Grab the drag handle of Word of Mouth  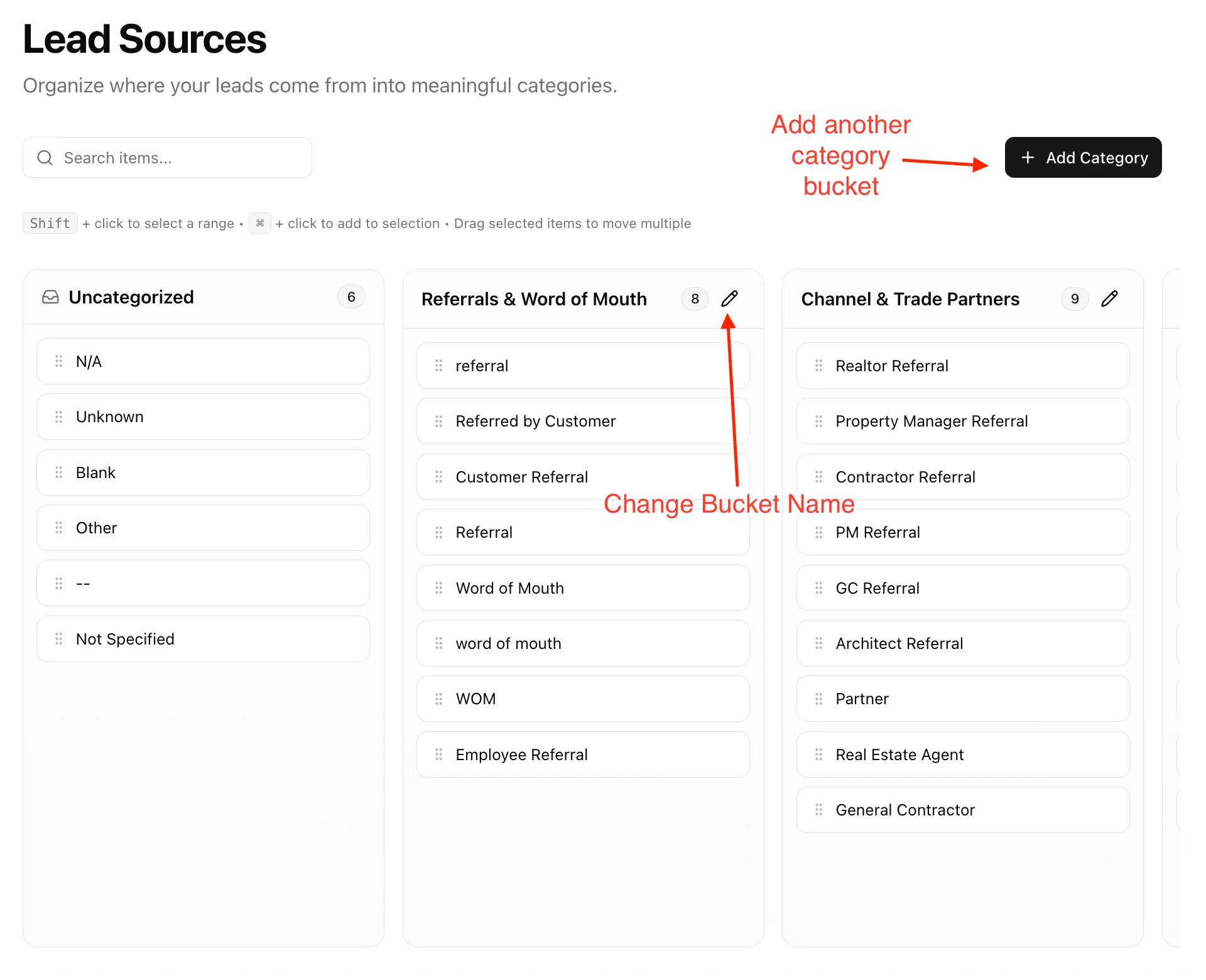tap(438, 588)
